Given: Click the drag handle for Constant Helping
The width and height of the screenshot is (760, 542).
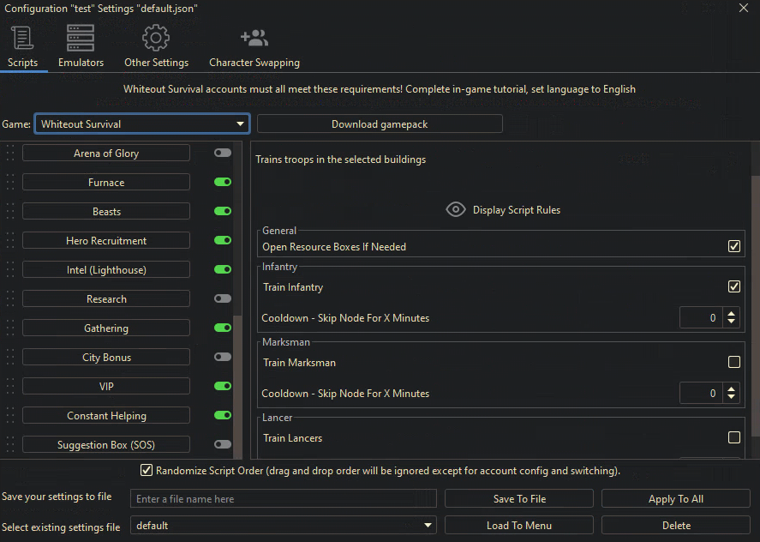Looking at the screenshot, I should (x=10, y=415).
